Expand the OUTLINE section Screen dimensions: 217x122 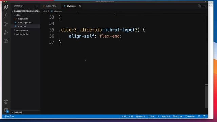click(x=26, y=113)
